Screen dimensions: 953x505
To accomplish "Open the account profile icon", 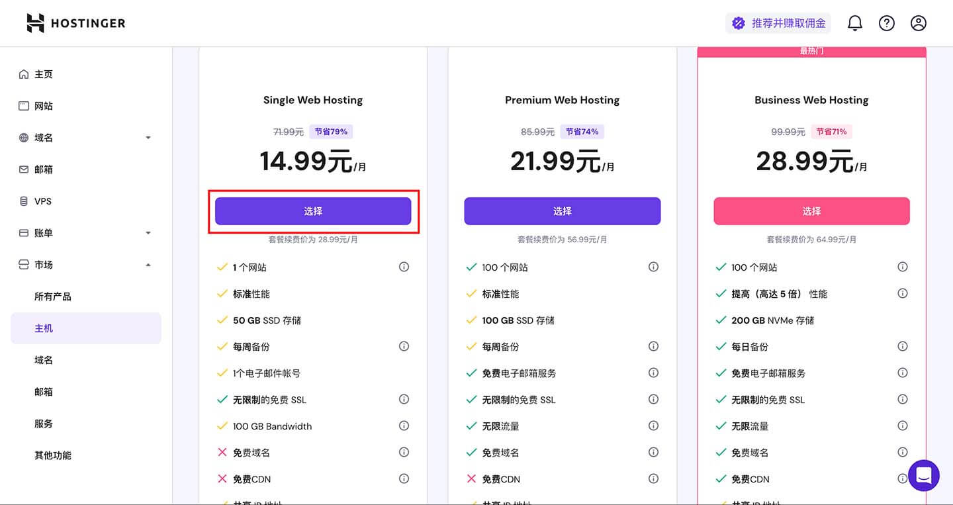I will click(x=918, y=23).
